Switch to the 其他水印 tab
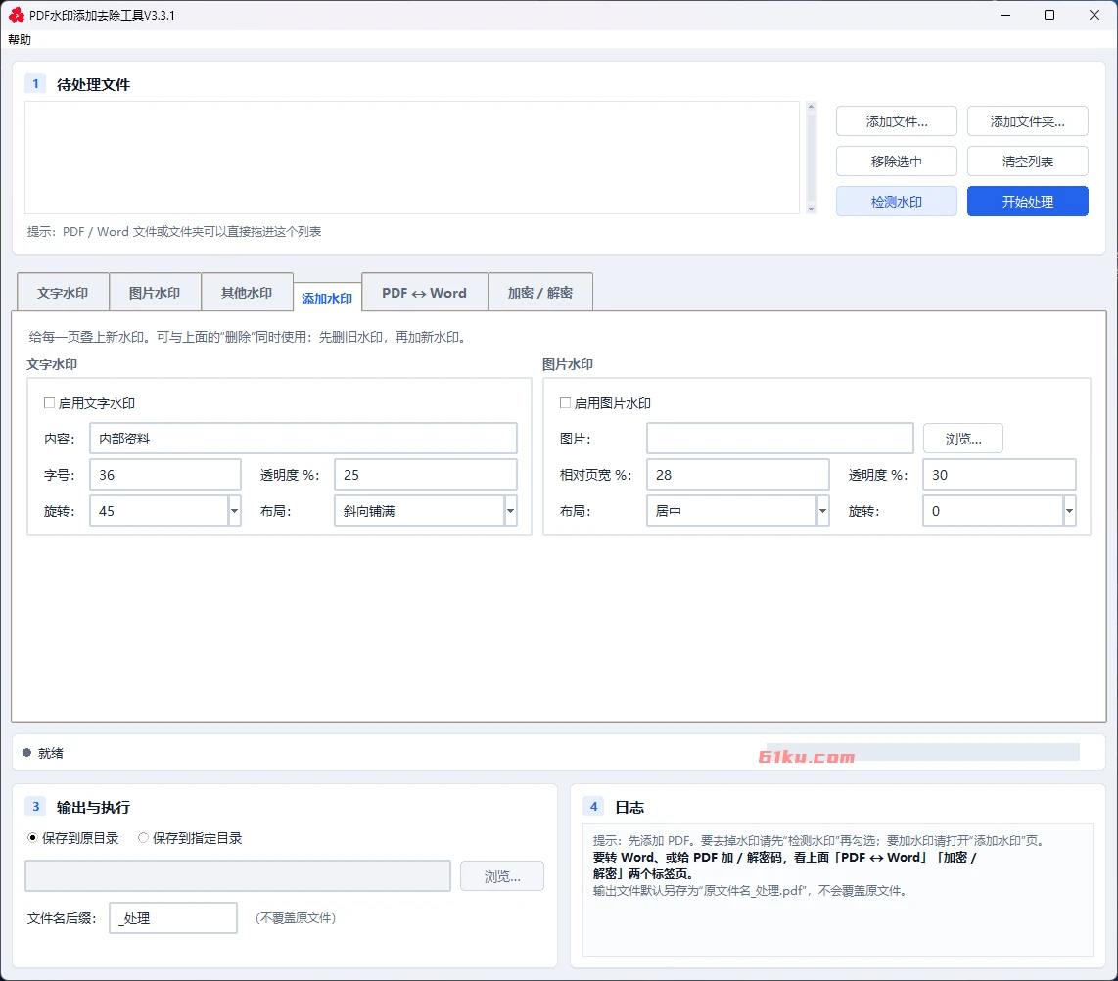This screenshot has width=1118, height=981. point(247,293)
